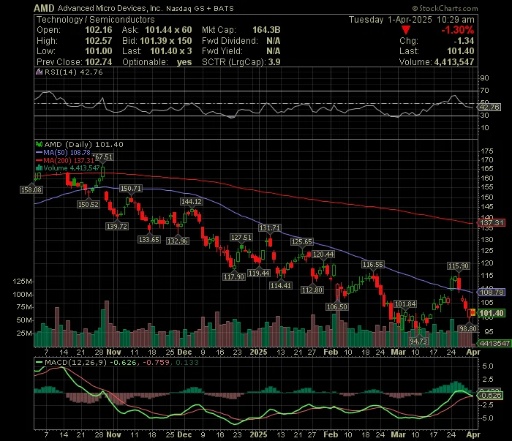Click the 101.84 annotation label

405,304
